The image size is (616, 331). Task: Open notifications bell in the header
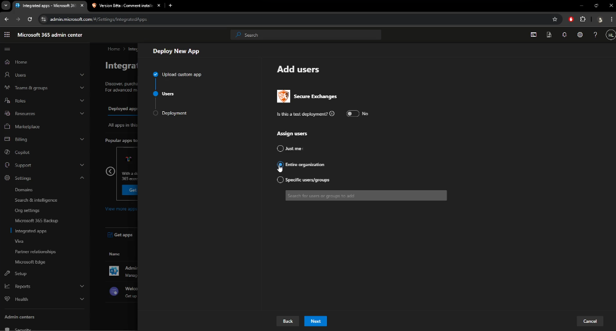(x=564, y=35)
